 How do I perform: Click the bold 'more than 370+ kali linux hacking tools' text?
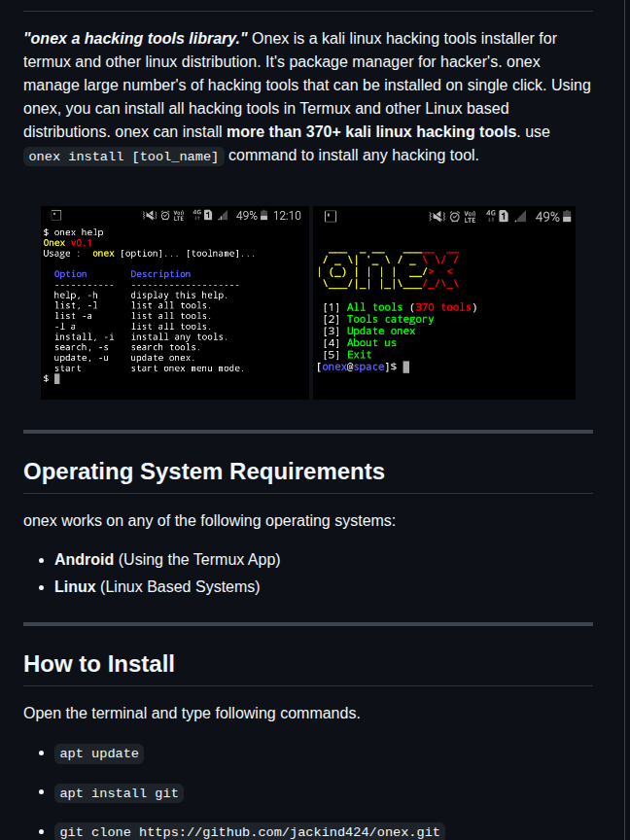(371, 132)
